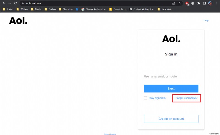Open the Chrome keyboard shortcuts bookmark
Viewport: 220px width, 135px height.
pyautogui.click(x=94, y=9)
